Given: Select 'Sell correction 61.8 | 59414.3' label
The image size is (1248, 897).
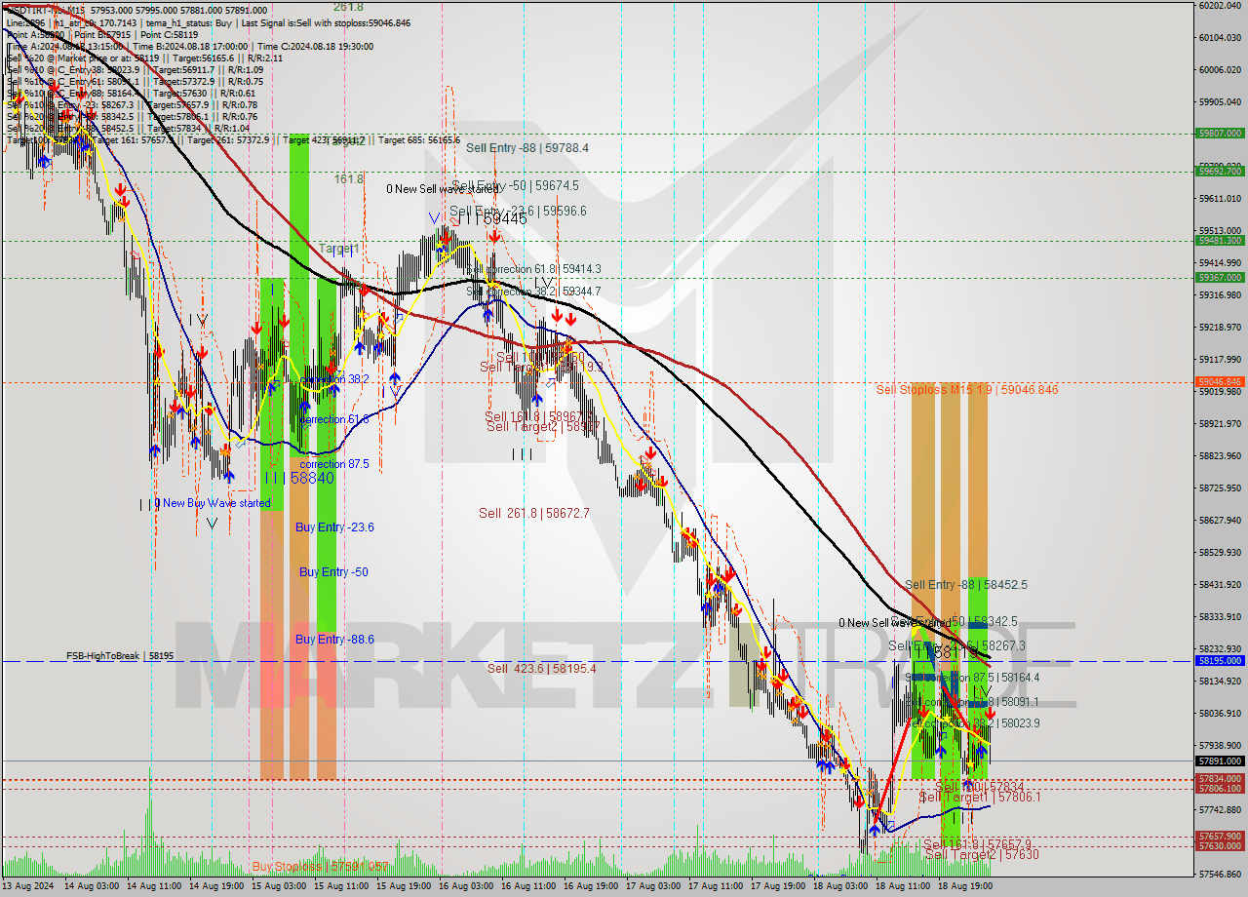Looking at the screenshot, I should point(533,269).
